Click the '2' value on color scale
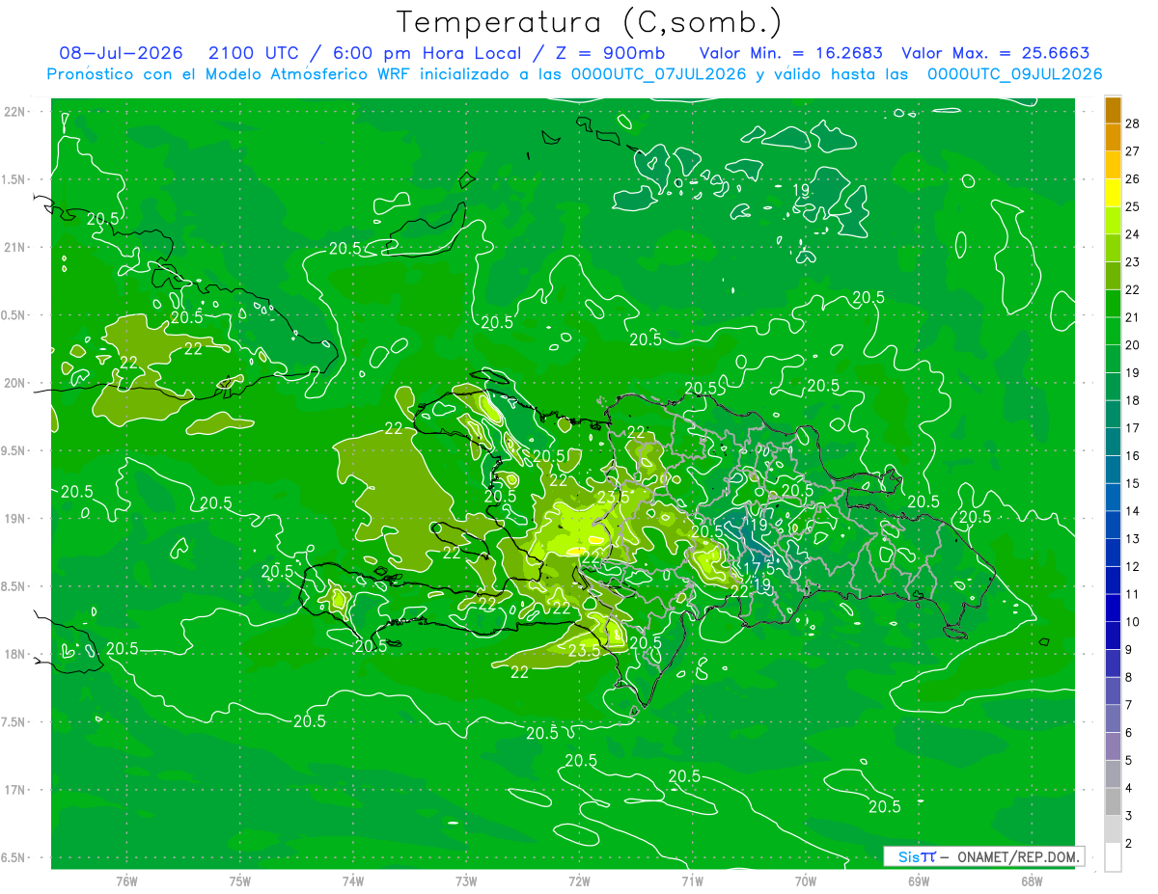This screenshot has height=894, width=1158. tap(1129, 844)
